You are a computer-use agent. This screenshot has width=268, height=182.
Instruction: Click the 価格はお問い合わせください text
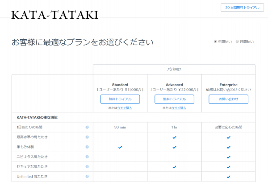pyautogui.click(x=228, y=90)
